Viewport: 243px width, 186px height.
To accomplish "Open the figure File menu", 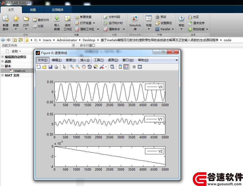I will 43,60.
